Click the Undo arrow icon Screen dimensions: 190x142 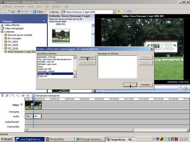(19, 12)
